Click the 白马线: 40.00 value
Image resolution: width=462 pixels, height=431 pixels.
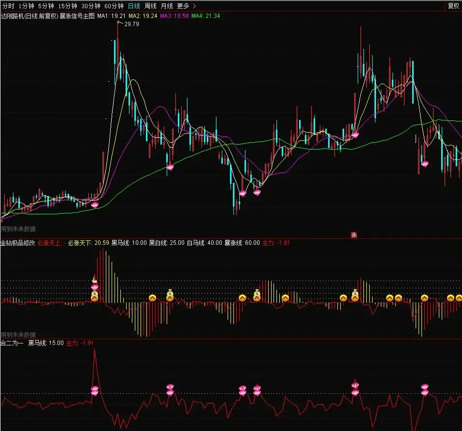pyautogui.click(x=204, y=243)
